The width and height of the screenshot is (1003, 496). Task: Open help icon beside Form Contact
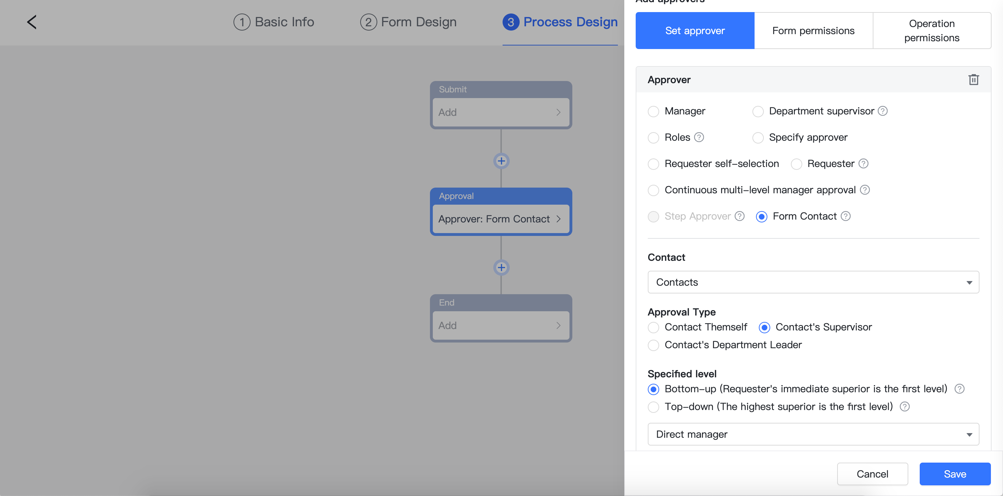click(x=845, y=216)
